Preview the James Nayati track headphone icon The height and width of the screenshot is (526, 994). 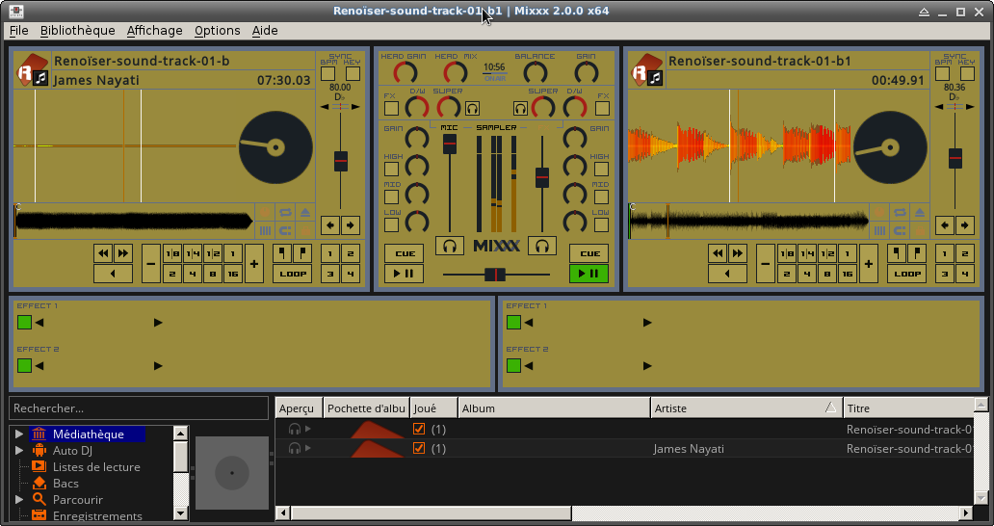click(x=294, y=448)
